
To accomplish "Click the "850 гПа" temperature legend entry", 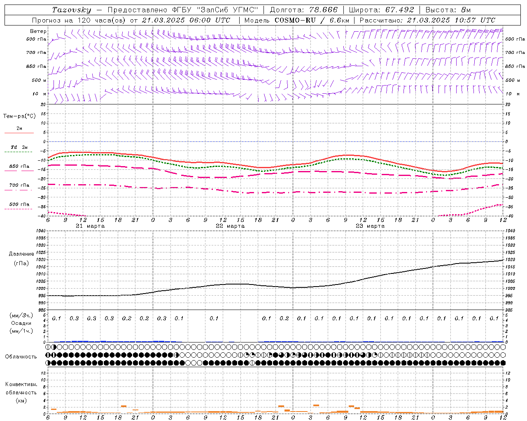I will click(x=19, y=167).
